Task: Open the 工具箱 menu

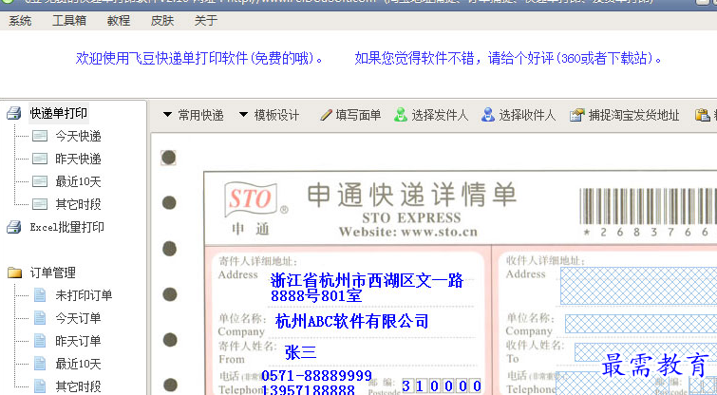Action: tap(69, 21)
